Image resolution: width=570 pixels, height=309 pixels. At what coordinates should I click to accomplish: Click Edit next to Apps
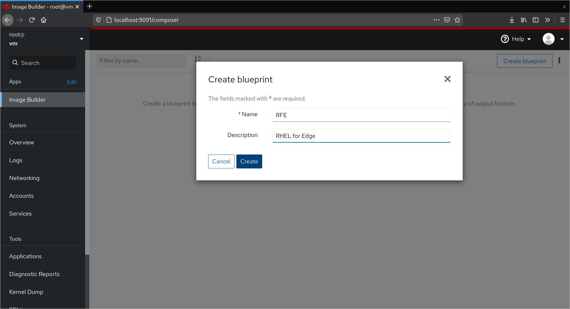(71, 82)
